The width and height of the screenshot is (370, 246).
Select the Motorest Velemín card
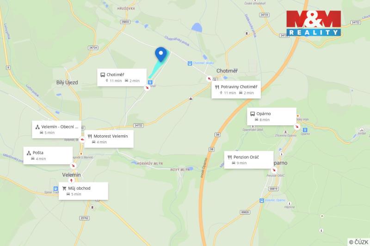point(109,139)
